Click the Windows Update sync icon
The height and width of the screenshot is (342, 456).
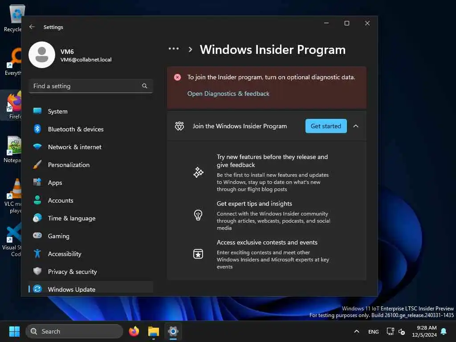click(x=37, y=289)
